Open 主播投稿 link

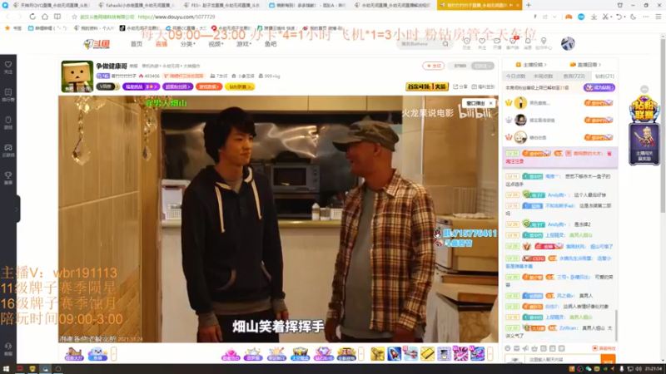(531, 65)
